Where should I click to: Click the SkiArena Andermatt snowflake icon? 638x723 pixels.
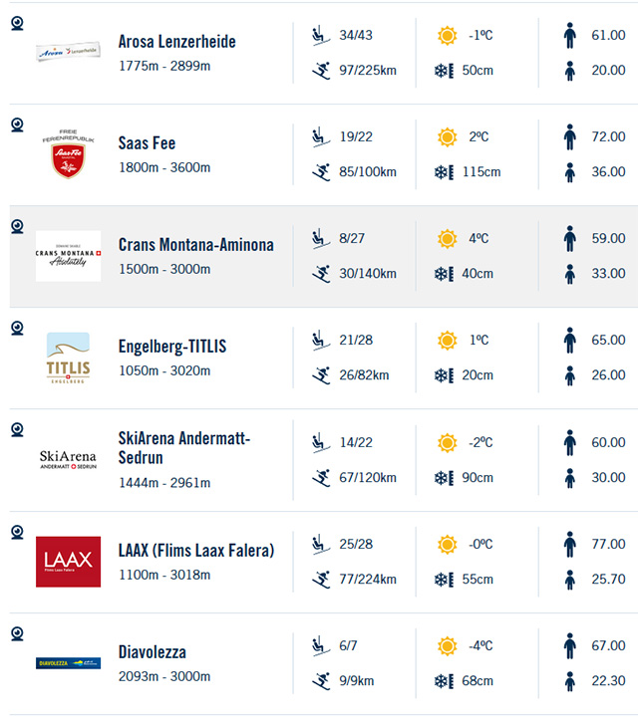click(445, 478)
